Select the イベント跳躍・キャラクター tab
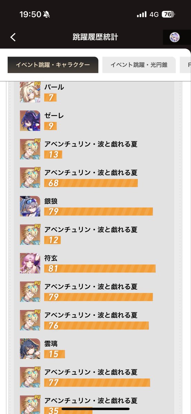 [x=53, y=65]
